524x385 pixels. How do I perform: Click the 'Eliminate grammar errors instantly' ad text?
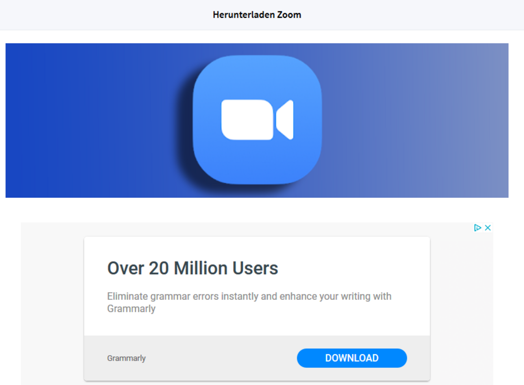(x=249, y=302)
